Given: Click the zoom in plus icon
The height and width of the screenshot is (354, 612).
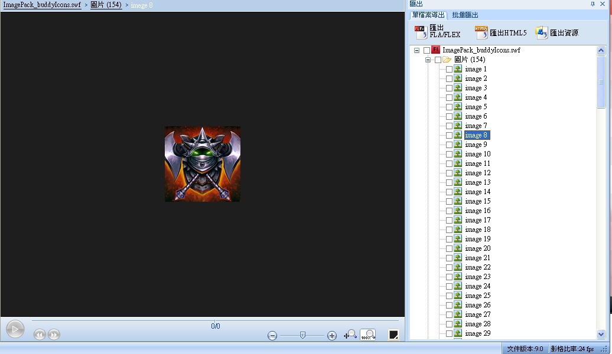Looking at the screenshot, I should pos(332,335).
